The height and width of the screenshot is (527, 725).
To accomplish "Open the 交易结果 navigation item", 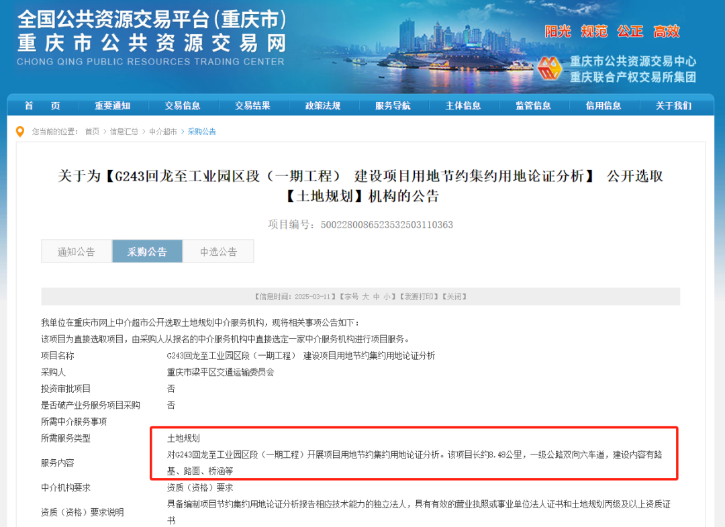I will pos(252,106).
